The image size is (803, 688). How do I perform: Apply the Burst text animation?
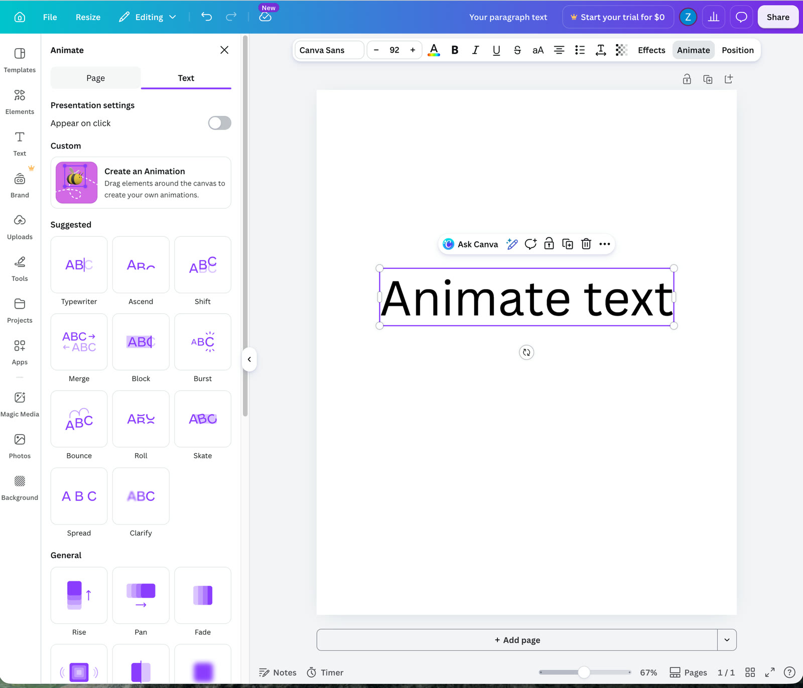tap(203, 342)
